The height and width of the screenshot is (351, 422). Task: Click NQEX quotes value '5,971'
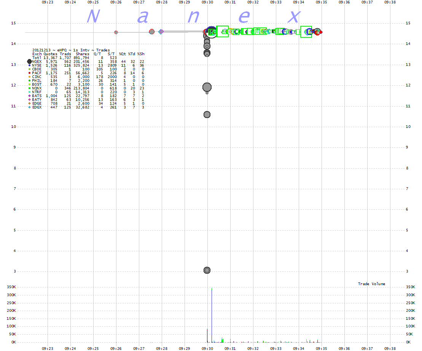tap(52, 62)
